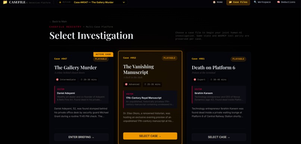Click the Case #061 label
Image resolution: width=301 pixels, height=144 pixels.
[198, 59]
